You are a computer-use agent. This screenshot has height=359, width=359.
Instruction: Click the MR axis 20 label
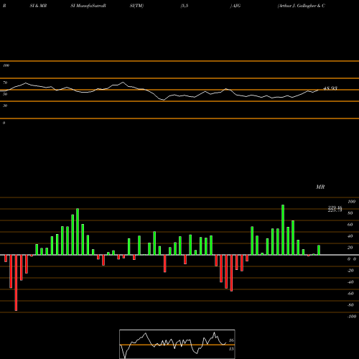tap(350, 248)
